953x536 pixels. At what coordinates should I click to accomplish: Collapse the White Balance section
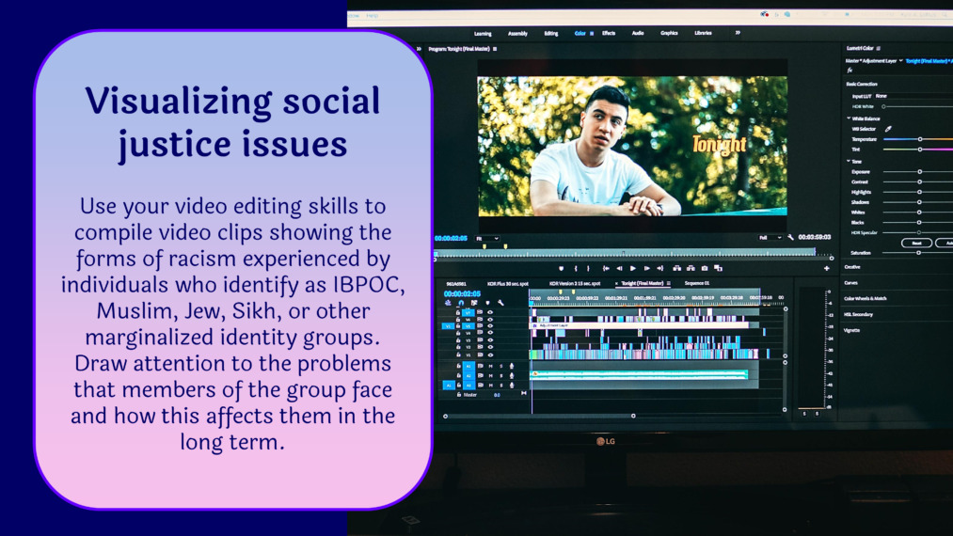click(x=850, y=118)
